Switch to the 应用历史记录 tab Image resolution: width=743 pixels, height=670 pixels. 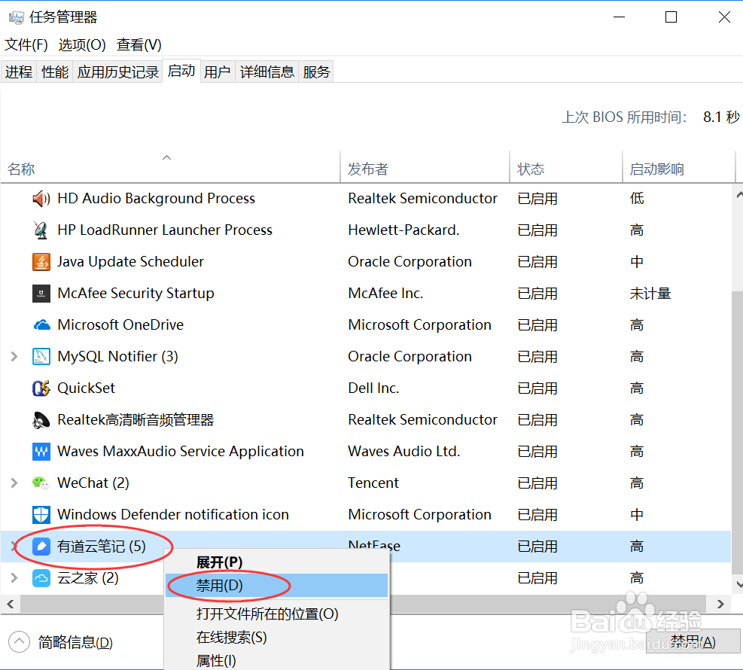click(118, 72)
